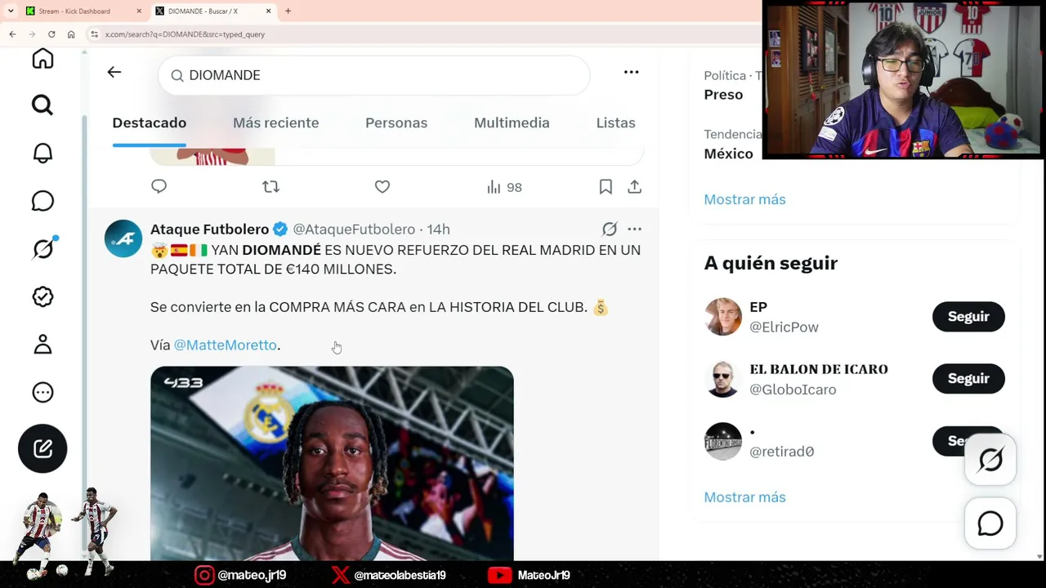The image size is (1046, 588).
Task: Open Notifications bell in the sidebar
Action: pyautogui.click(x=42, y=153)
